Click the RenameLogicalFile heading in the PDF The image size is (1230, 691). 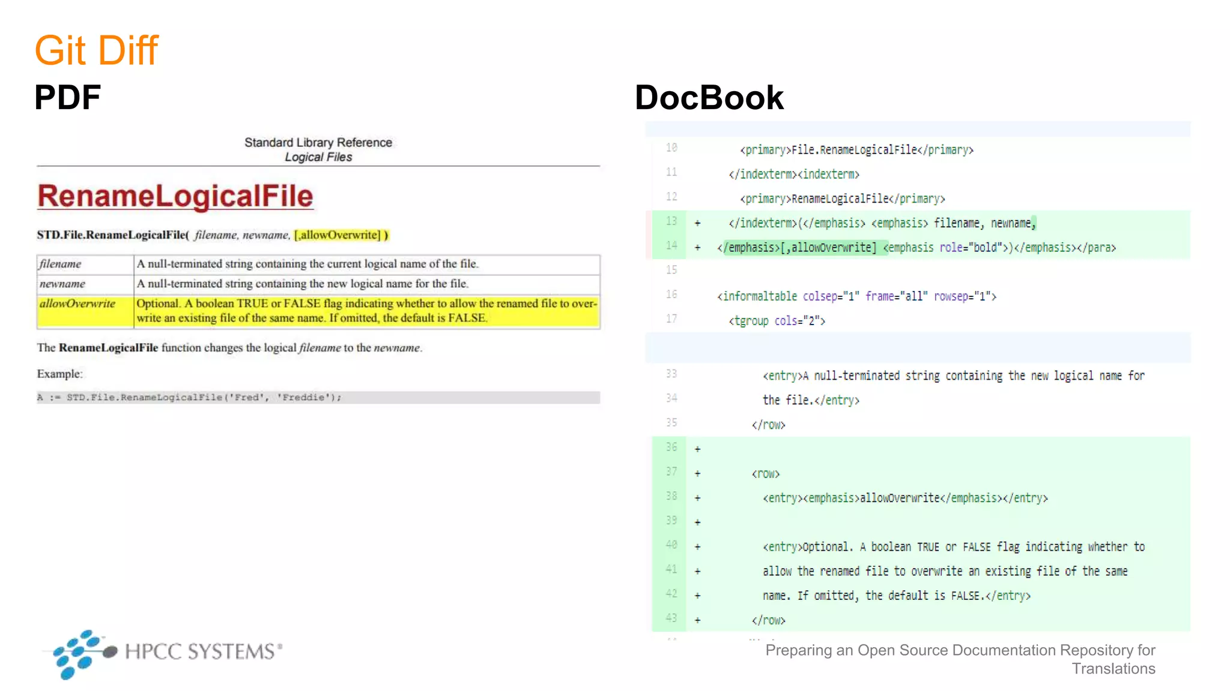click(175, 196)
